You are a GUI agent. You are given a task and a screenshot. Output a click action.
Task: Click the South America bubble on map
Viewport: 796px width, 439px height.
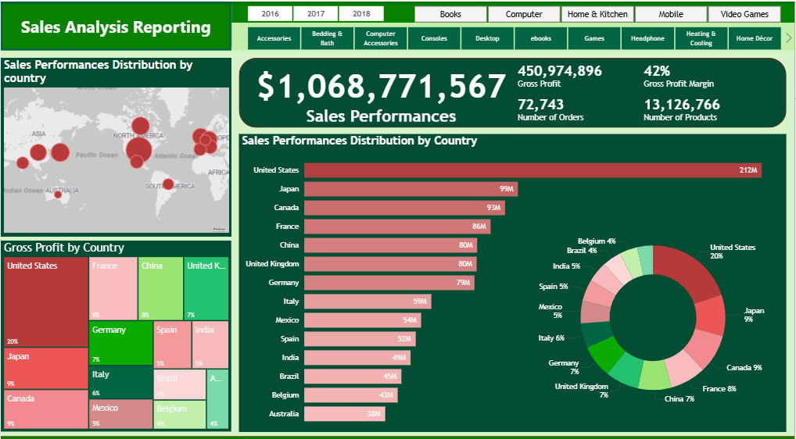point(167,184)
